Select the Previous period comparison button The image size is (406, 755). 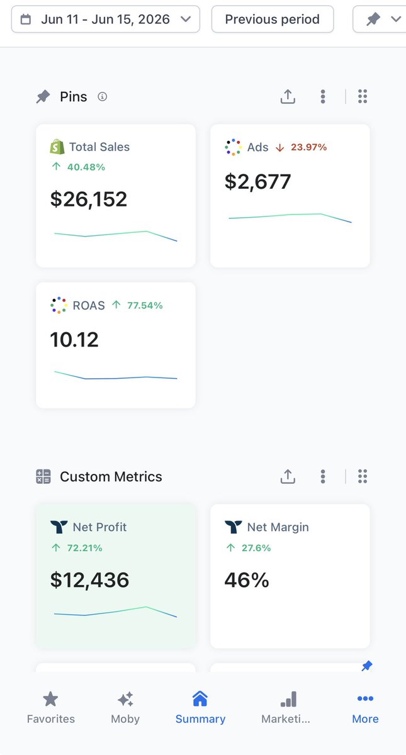click(x=272, y=20)
